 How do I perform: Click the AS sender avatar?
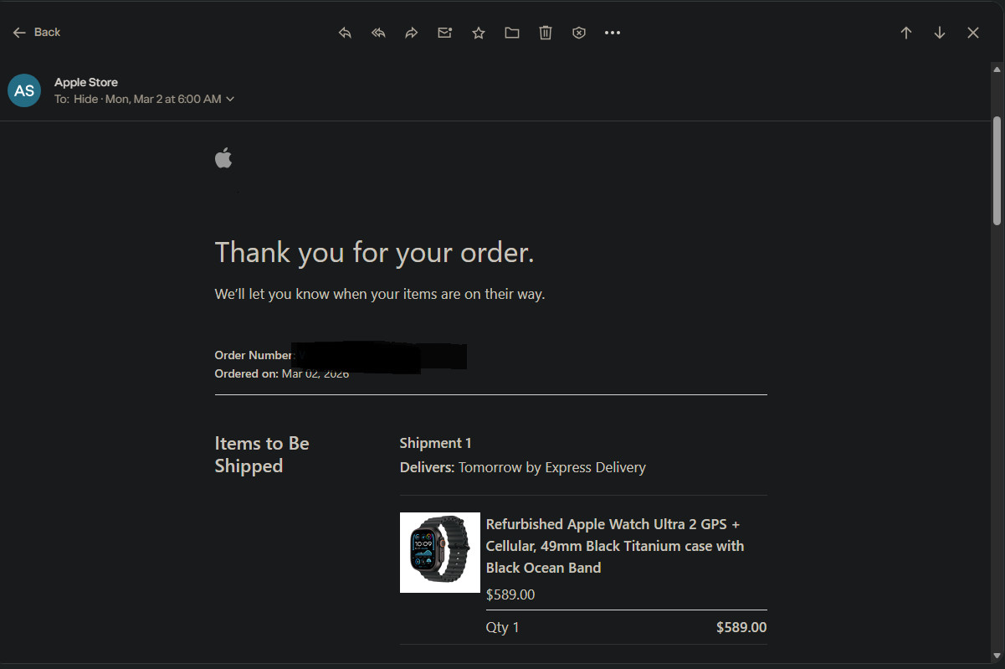pyautogui.click(x=24, y=90)
